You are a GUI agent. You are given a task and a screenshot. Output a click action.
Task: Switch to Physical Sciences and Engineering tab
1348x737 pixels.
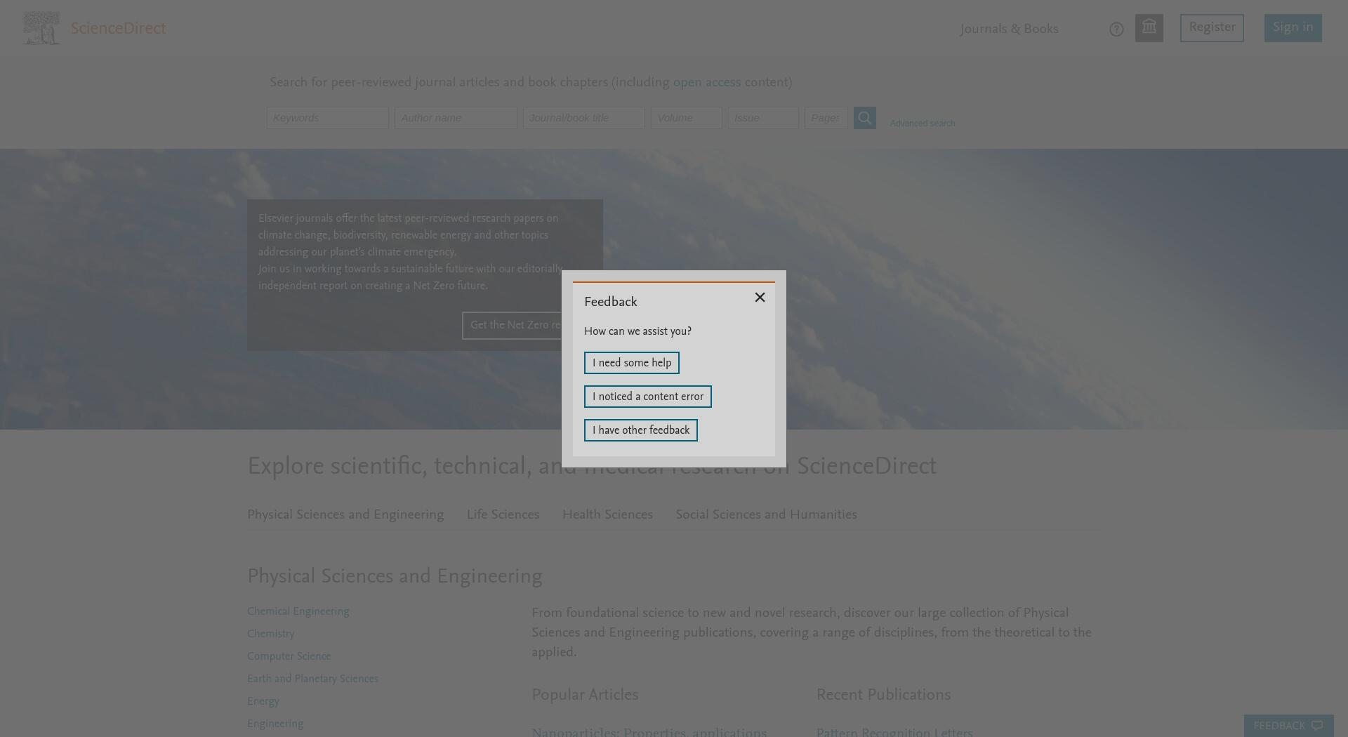pyautogui.click(x=345, y=515)
